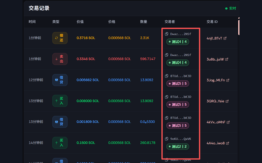Click the value 0.005662 SOL
Image resolution: width=262 pixels, height=163 pixels.
(88, 80)
